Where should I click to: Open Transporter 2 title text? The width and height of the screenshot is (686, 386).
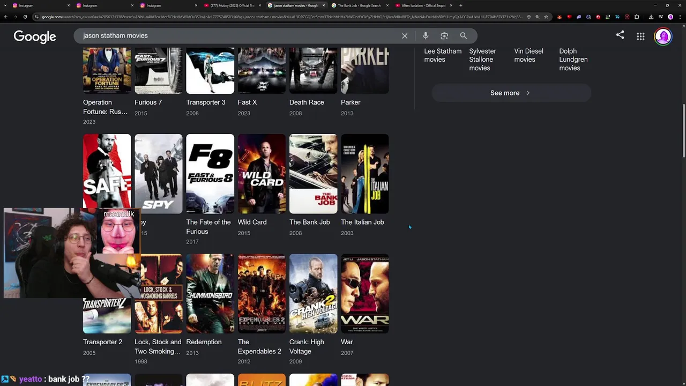click(x=102, y=342)
